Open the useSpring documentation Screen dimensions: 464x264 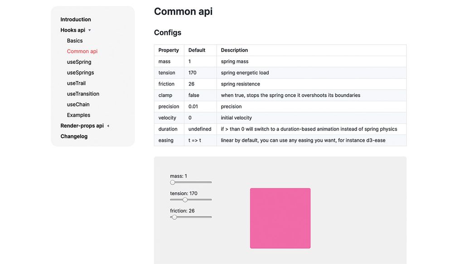(x=79, y=62)
